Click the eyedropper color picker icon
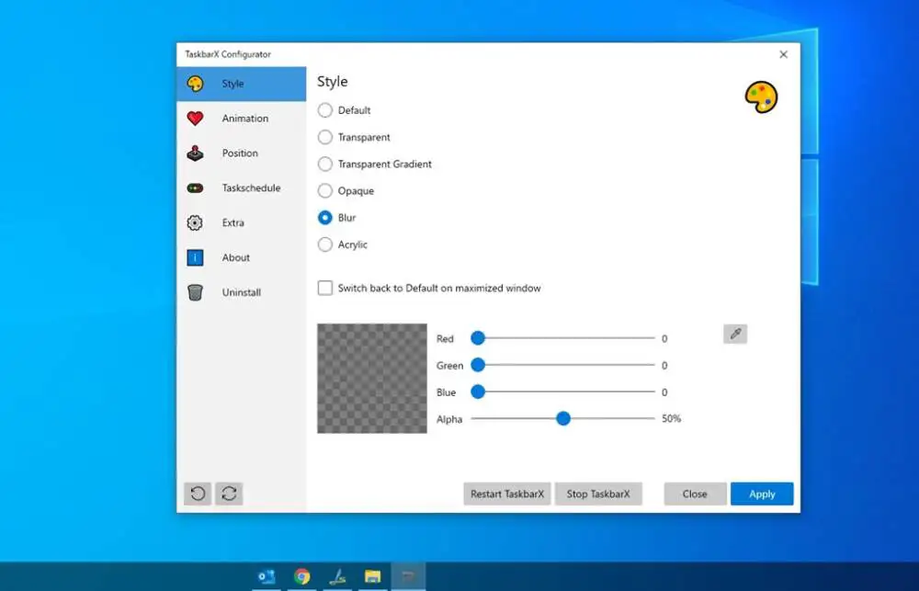The height and width of the screenshot is (591, 919). (735, 335)
